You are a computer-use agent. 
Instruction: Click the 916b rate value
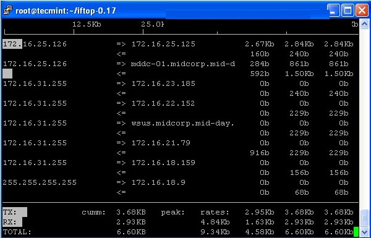pyautogui.click(x=260, y=153)
